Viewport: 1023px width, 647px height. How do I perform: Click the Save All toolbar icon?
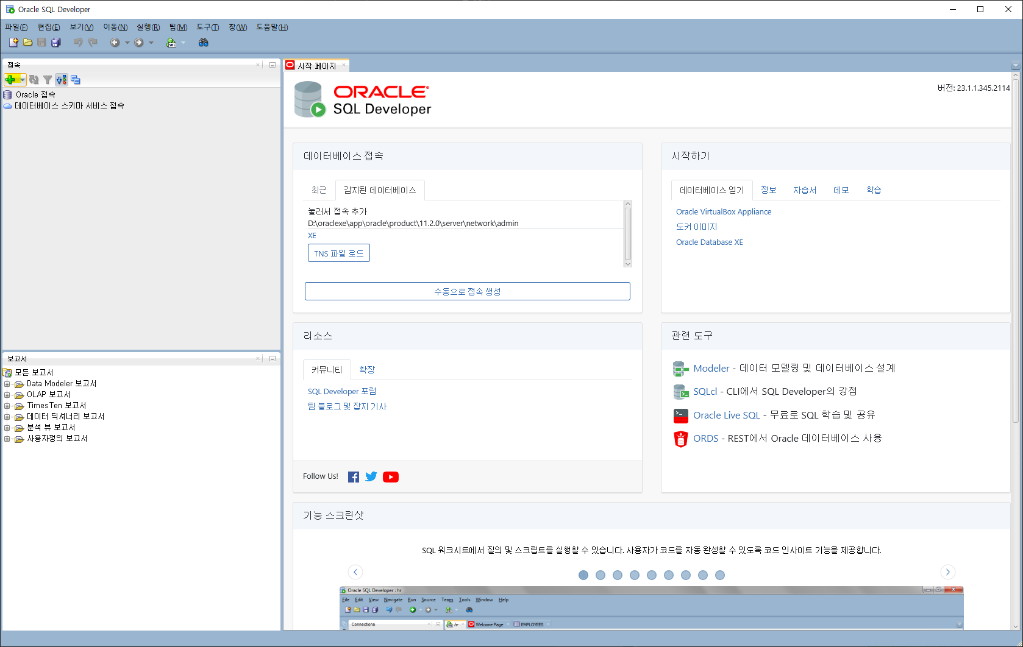[x=56, y=43]
